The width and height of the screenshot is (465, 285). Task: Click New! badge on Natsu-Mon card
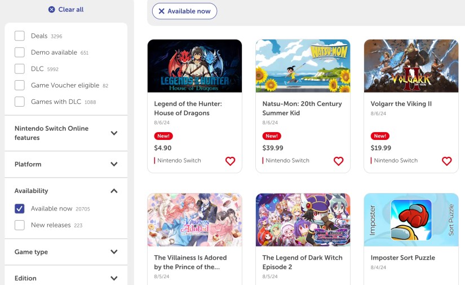(x=272, y=136)
